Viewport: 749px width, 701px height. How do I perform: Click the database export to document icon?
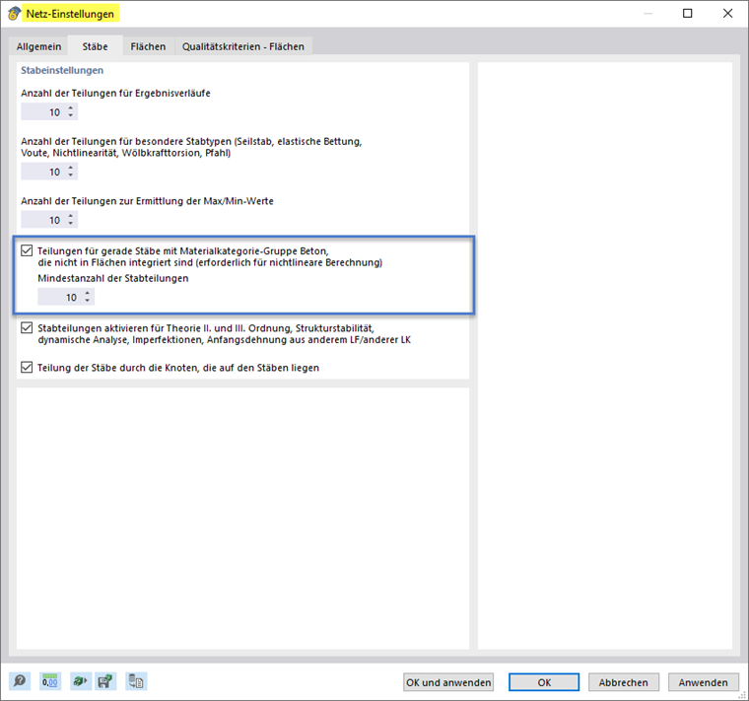pos(136,681)
